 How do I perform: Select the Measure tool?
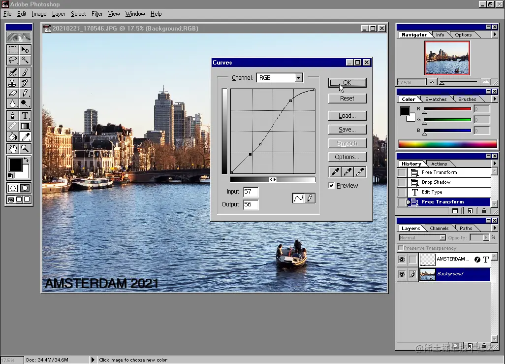[13, 126]
